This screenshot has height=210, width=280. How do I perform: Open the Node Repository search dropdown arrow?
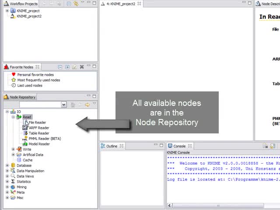[64, 105]
